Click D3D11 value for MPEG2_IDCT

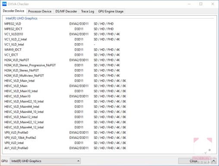click(79, 29)
